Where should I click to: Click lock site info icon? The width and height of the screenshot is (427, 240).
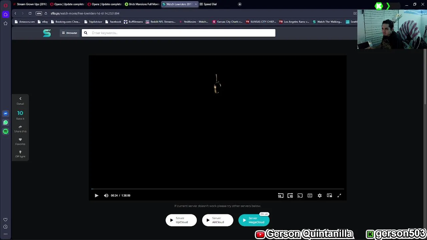(x=46, y=13)
